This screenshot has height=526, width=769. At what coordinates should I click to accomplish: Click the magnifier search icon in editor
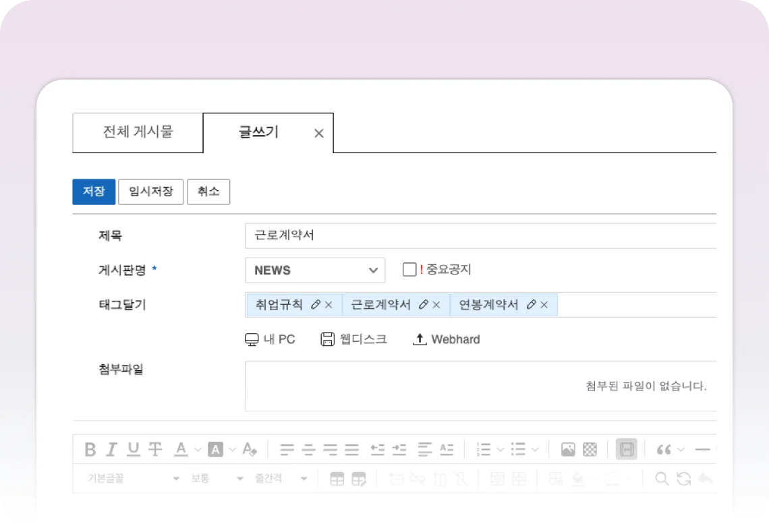[x=662, y=479]
